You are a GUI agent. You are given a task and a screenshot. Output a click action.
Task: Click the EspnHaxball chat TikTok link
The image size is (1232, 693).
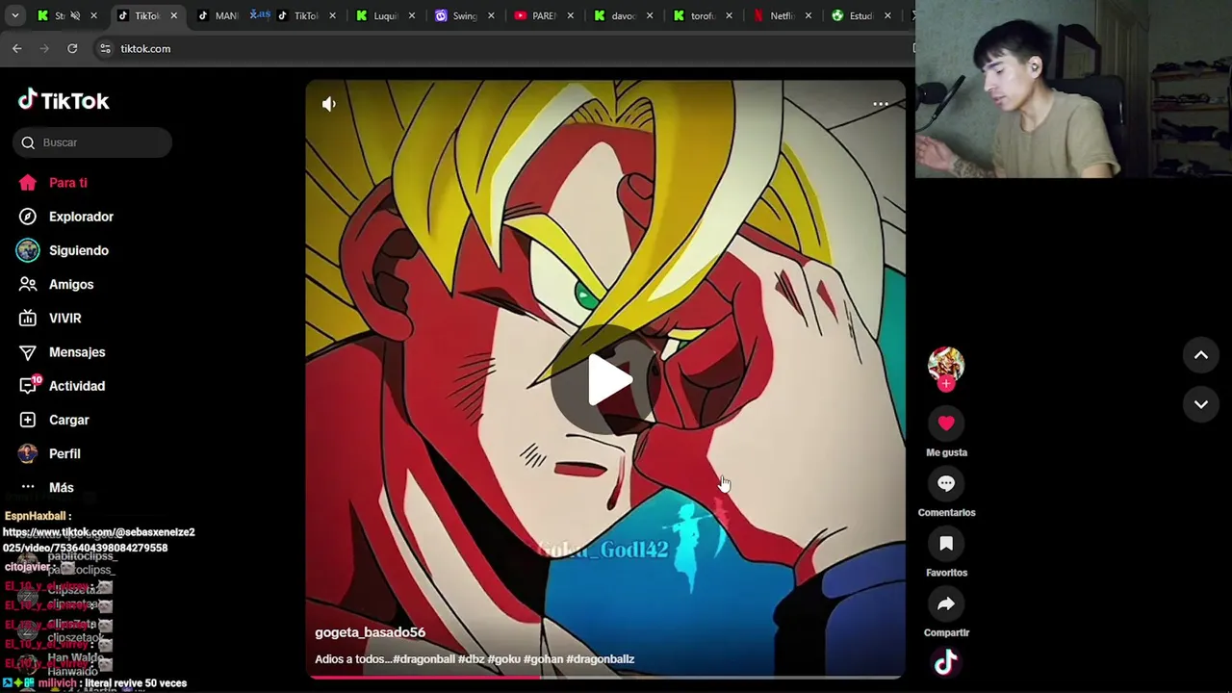point(98,540)
